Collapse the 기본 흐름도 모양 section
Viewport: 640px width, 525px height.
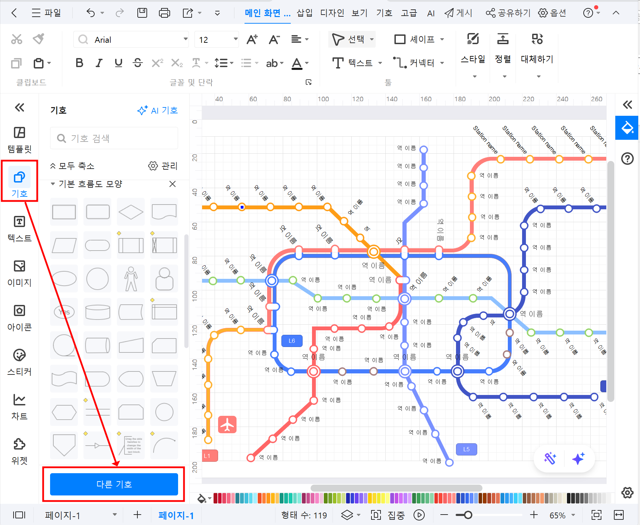click(53, 184)
